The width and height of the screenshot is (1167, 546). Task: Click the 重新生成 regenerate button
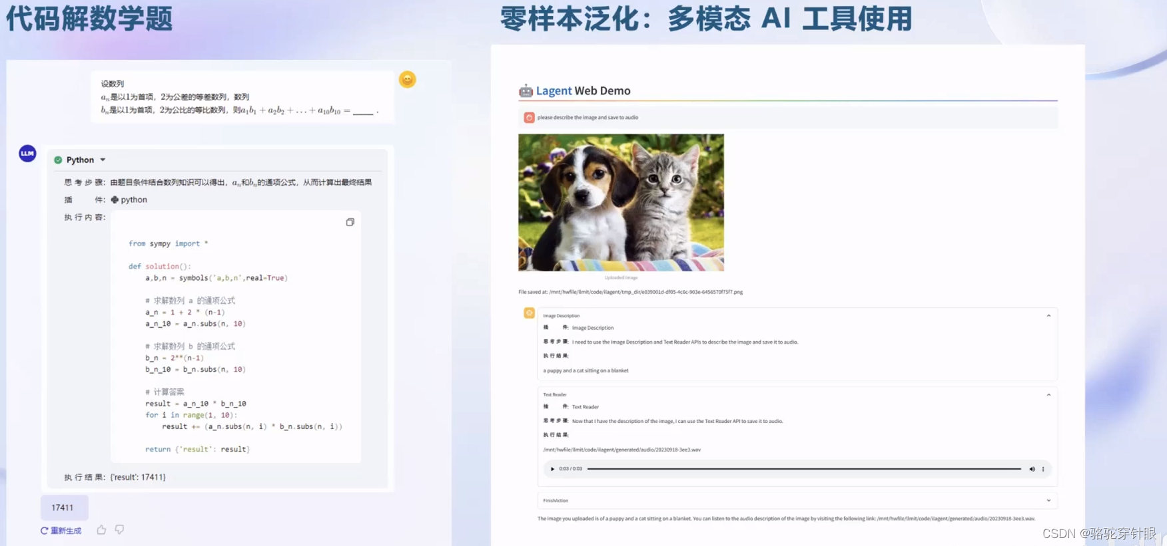click(61, 531)
